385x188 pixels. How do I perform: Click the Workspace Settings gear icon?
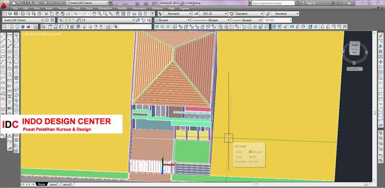pos(47,20)
